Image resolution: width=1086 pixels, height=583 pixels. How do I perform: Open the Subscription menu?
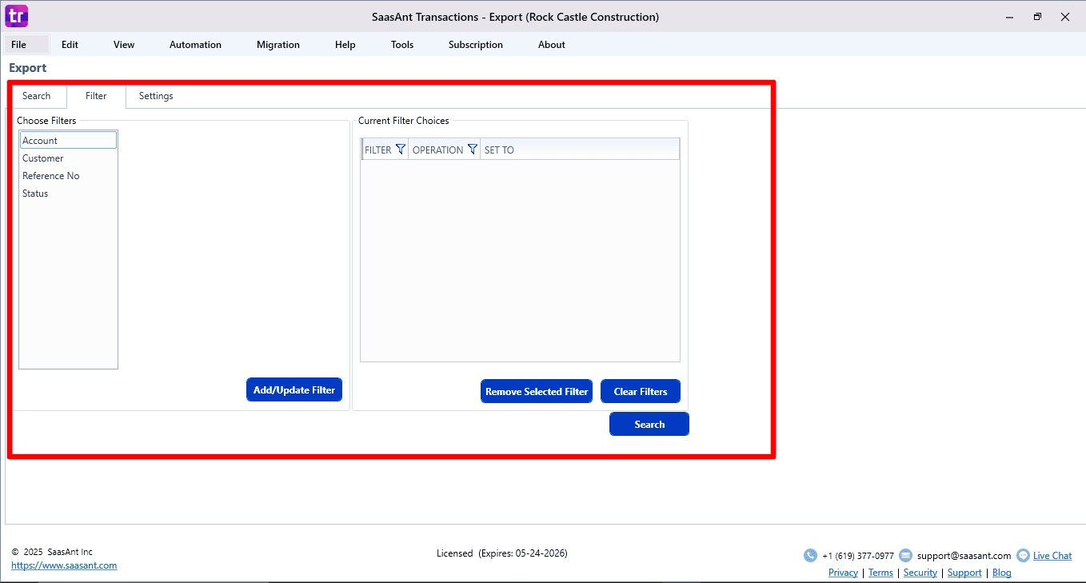click(x=475, y=45)
